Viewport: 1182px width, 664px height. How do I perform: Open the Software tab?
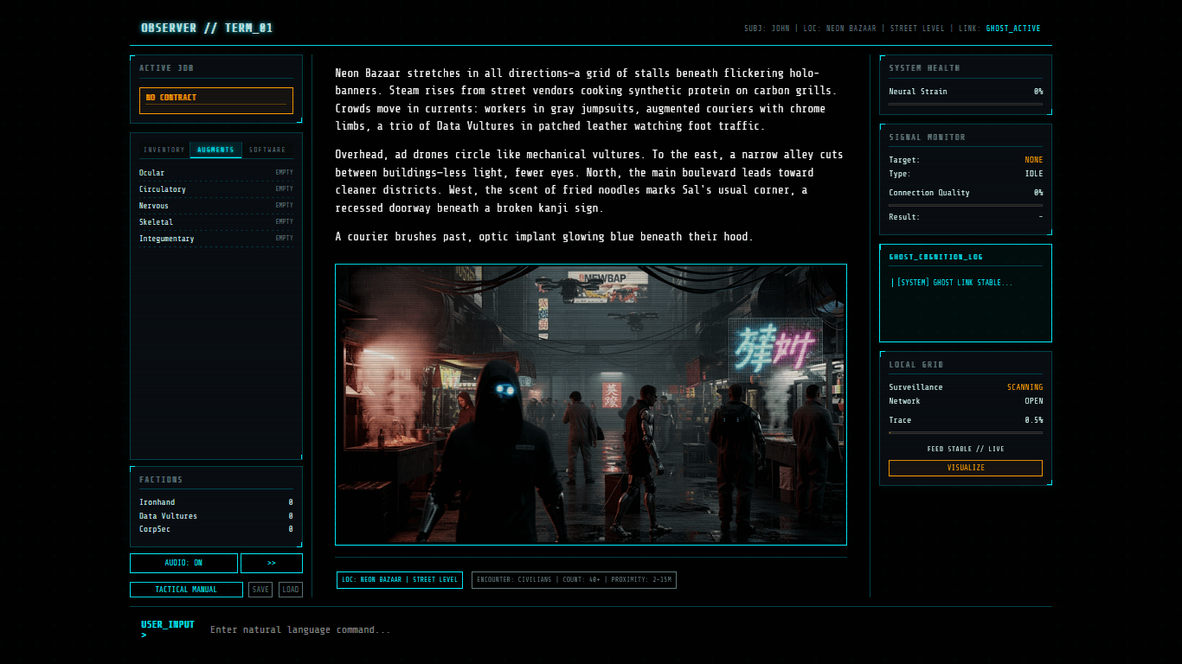click(267, 150)
